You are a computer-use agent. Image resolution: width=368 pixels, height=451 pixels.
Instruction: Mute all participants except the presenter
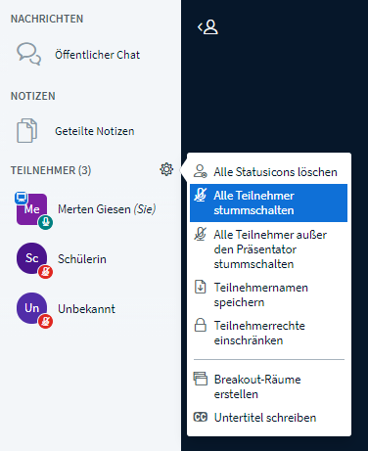pyautogui.click(x=268, y=249)
